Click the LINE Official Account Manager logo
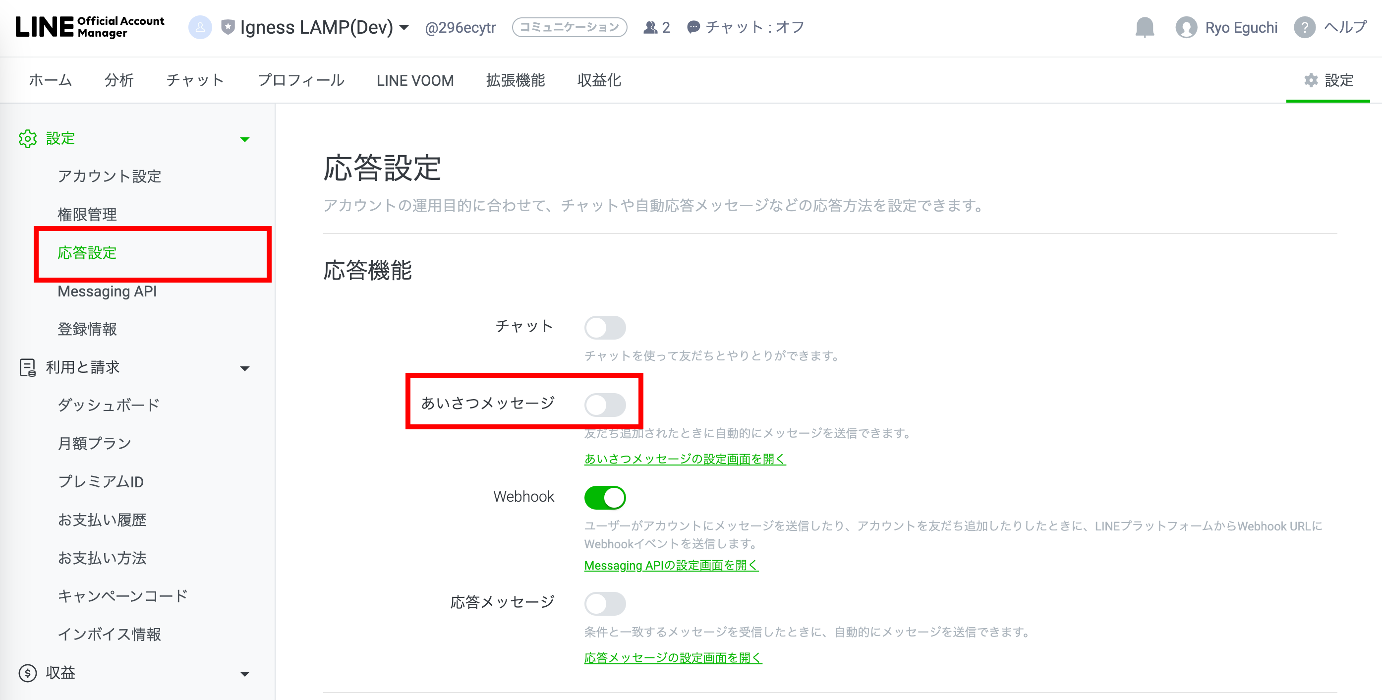The height and width of the screenshot is (700, 1382). click(90, 27)
